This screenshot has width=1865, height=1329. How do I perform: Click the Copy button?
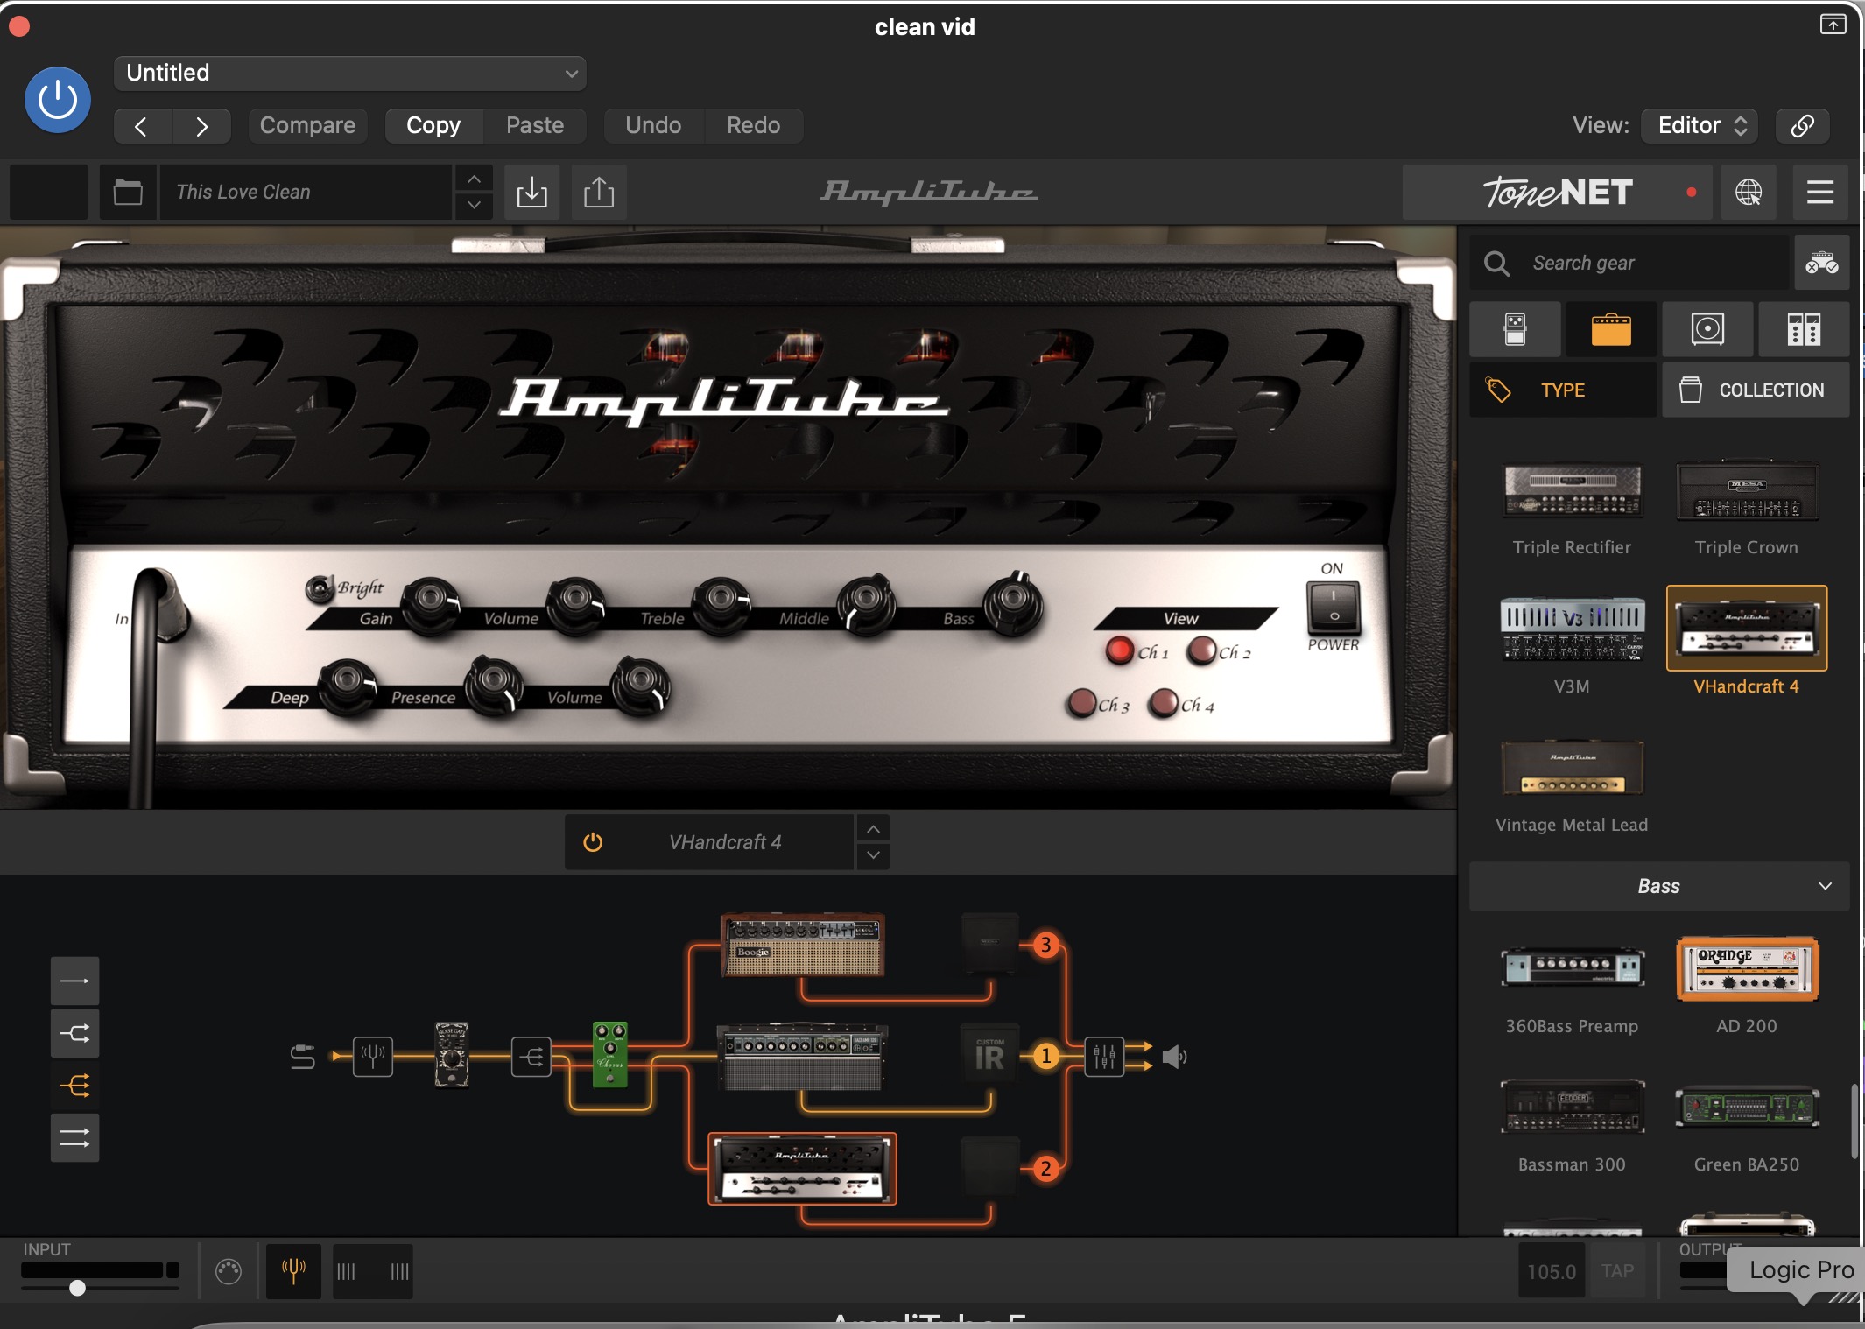pos(433,126)
